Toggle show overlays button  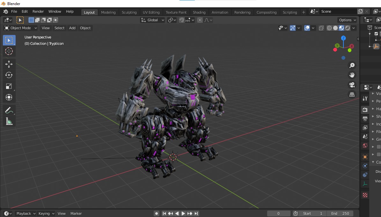tap(307, 28)
